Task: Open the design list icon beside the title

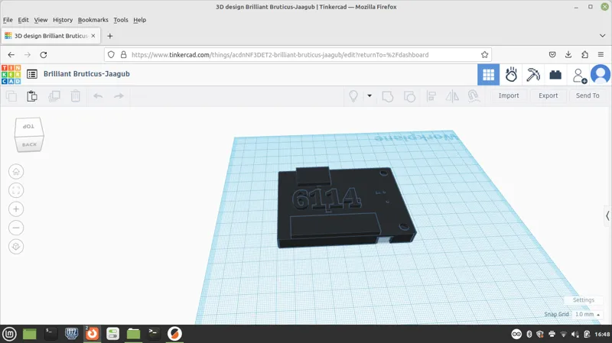Action: (32, 73)
